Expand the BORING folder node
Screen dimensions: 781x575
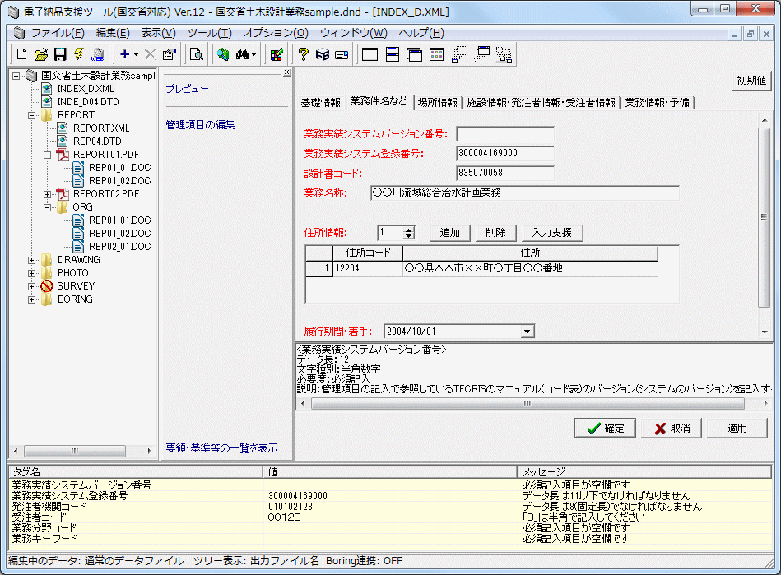pyautogui.click(x=31, y=299)
